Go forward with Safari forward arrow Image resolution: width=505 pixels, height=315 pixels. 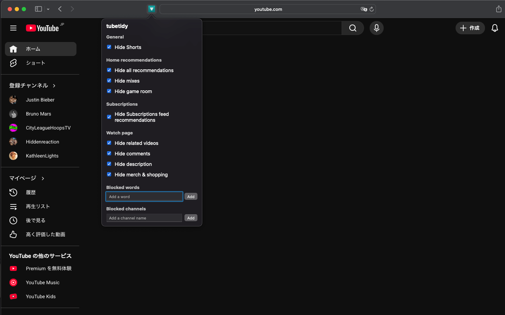pyautogui.click(x=72, y=9)
